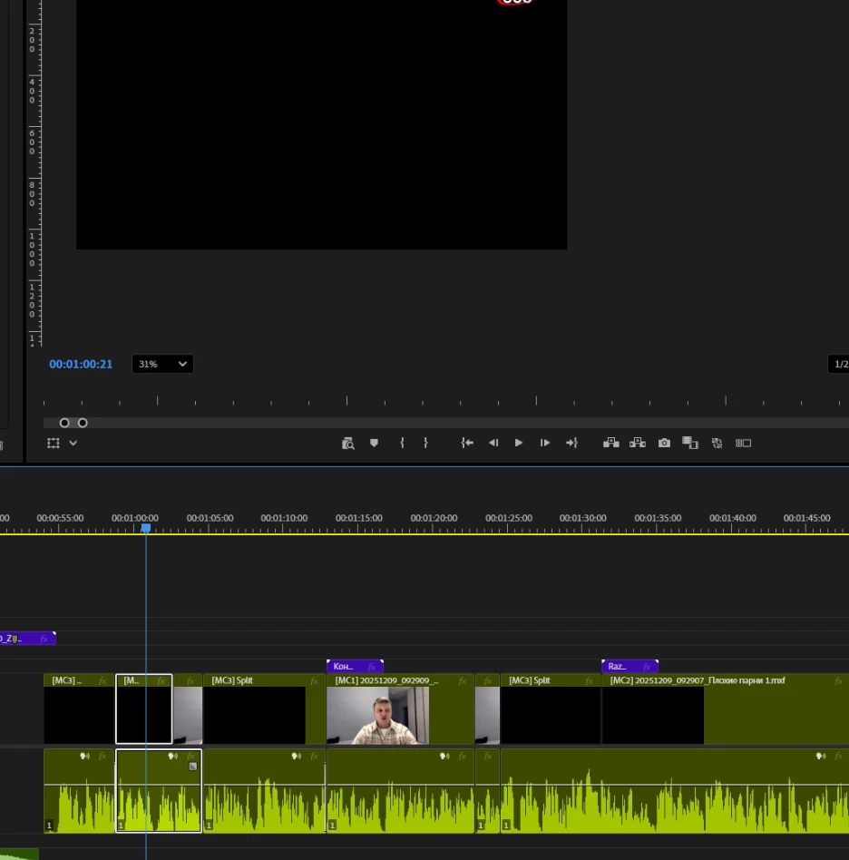Click the fx badge on the [MC2] video clip
The width and height of the screenshot is (849, 860).
[839, 680]
